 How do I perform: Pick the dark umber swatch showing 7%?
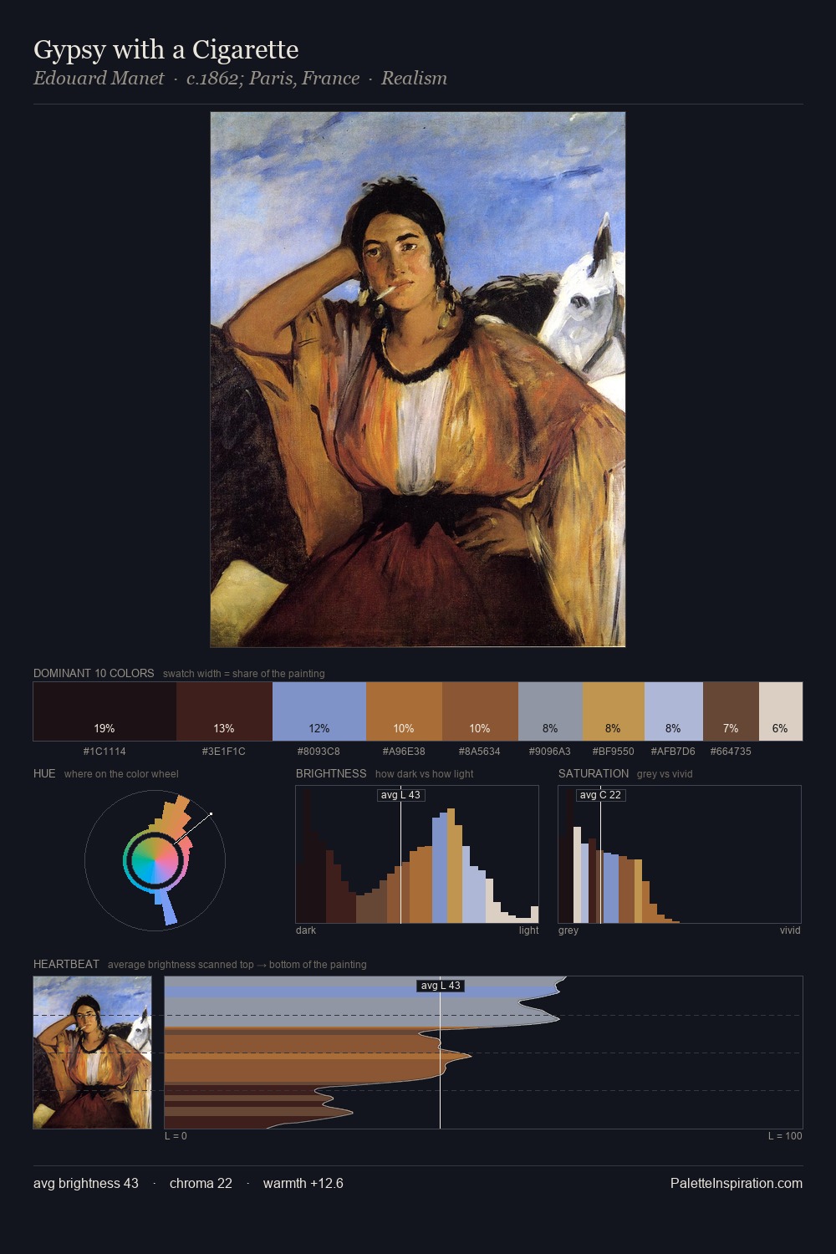point(731,711)
